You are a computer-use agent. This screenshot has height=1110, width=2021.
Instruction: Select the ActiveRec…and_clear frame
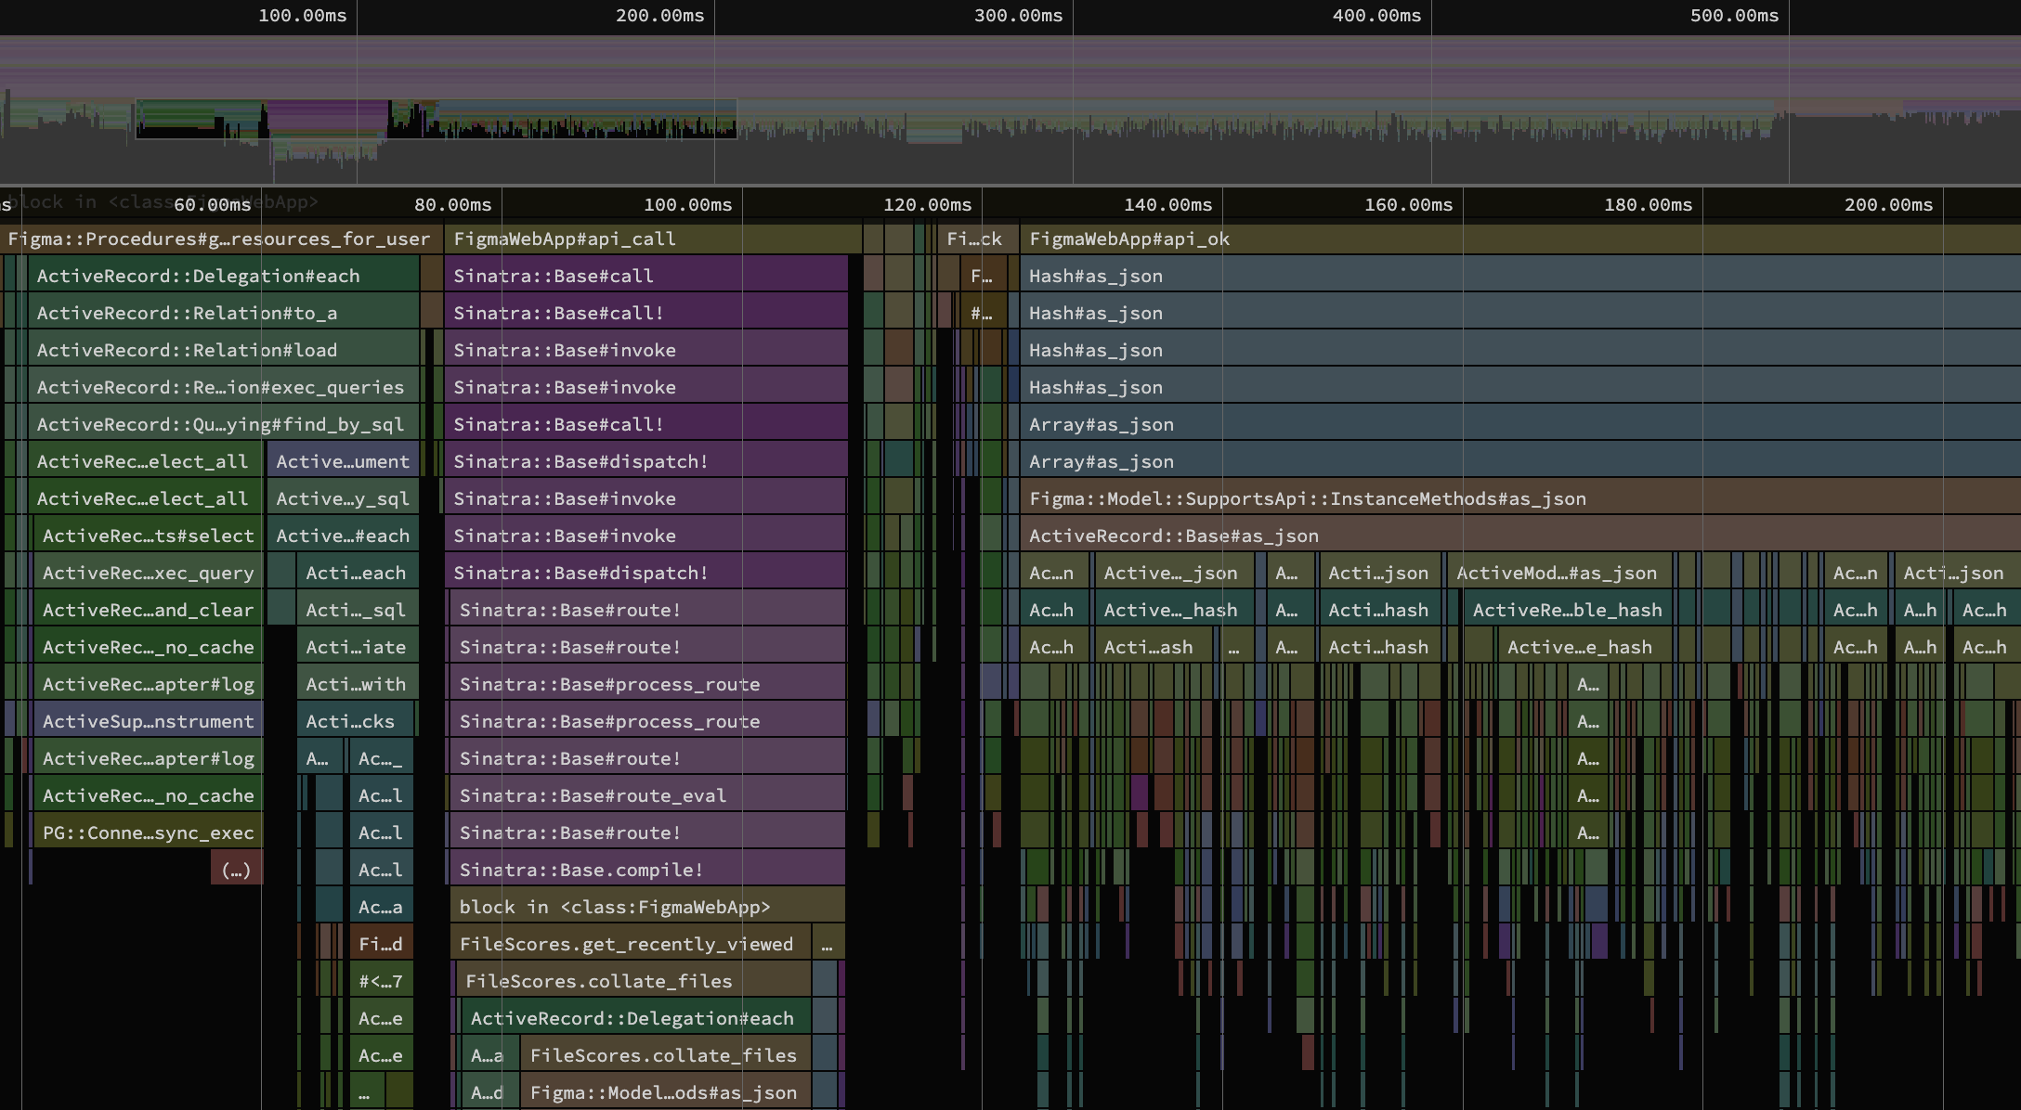(149, 610)
